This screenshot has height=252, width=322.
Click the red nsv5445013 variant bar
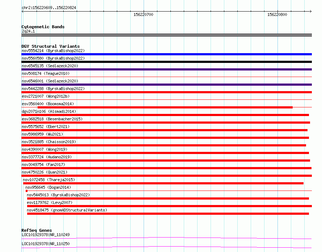click(168, 198)
